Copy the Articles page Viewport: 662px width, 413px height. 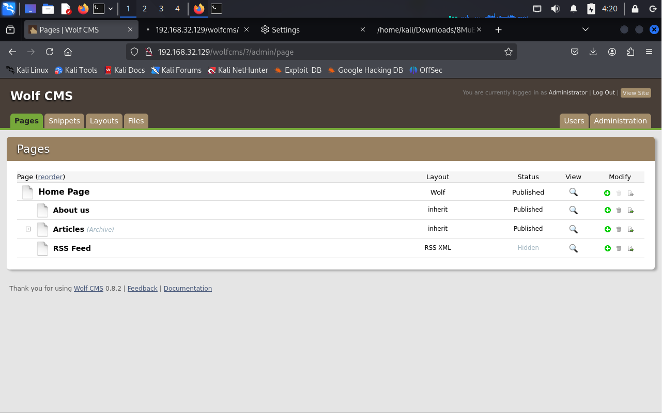(x=630, y=229)
